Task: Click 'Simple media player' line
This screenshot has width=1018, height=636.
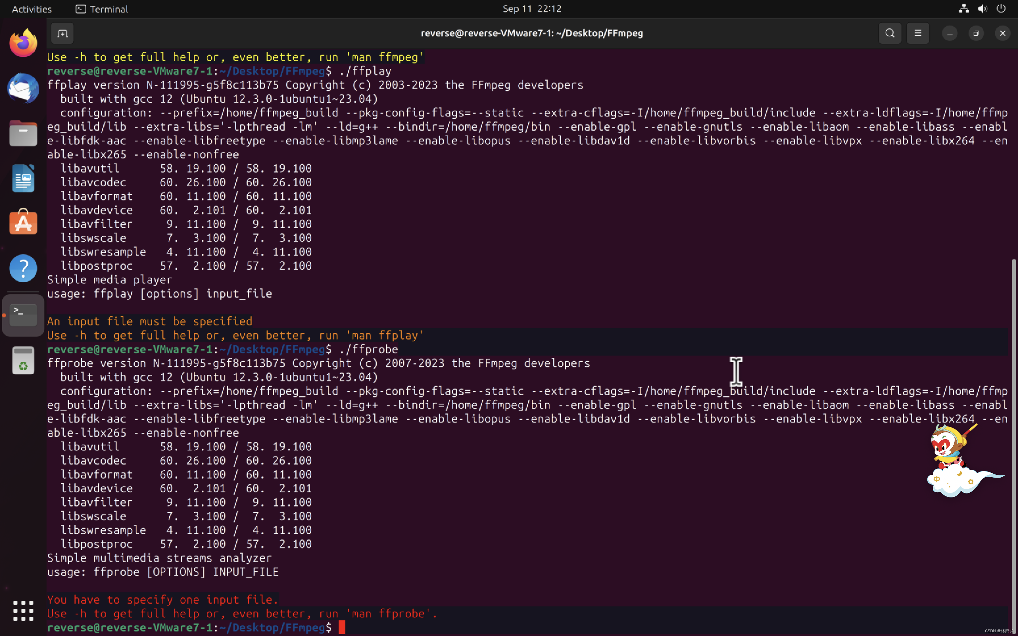Action: tap(110, 280)
